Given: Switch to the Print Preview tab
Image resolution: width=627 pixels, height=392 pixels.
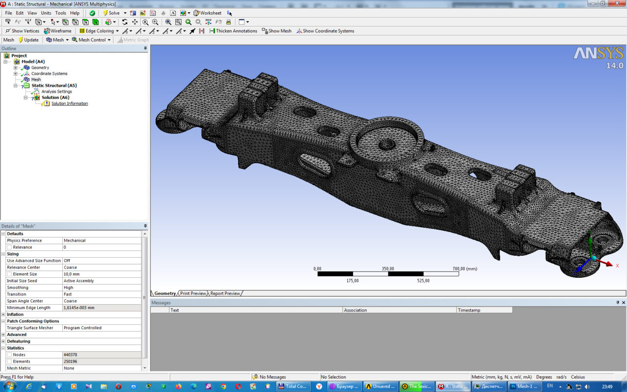Looking at the screenshot, I should tap(193, 294).
